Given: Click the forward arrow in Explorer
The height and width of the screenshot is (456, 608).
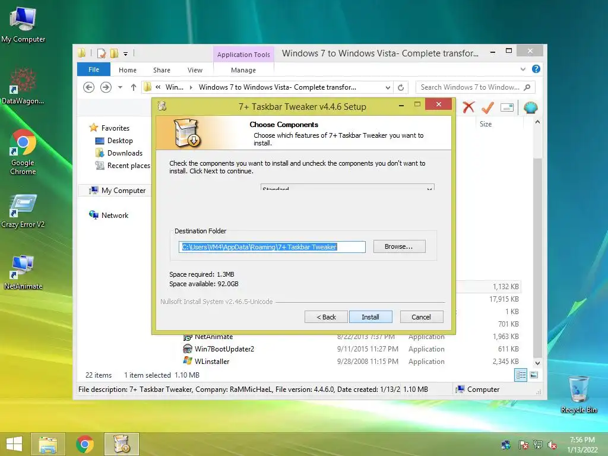Looking at the screenshot, I should point(106,87).
